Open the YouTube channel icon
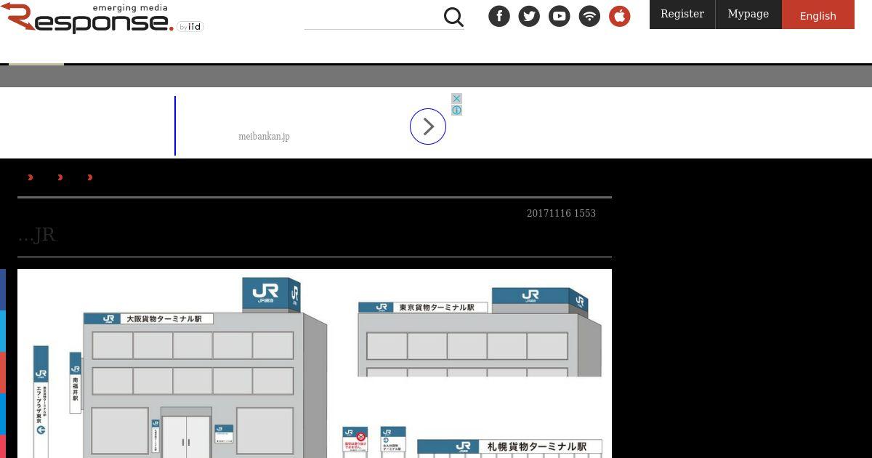 pos(560,16)
